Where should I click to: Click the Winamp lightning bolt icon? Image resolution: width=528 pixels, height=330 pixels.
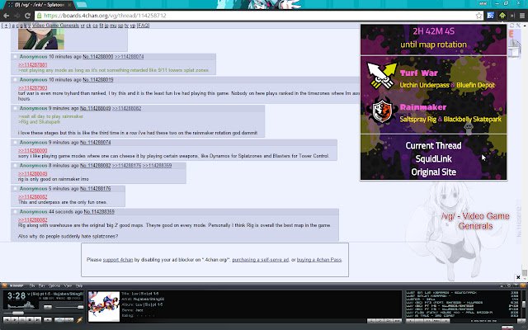(79, 319)
